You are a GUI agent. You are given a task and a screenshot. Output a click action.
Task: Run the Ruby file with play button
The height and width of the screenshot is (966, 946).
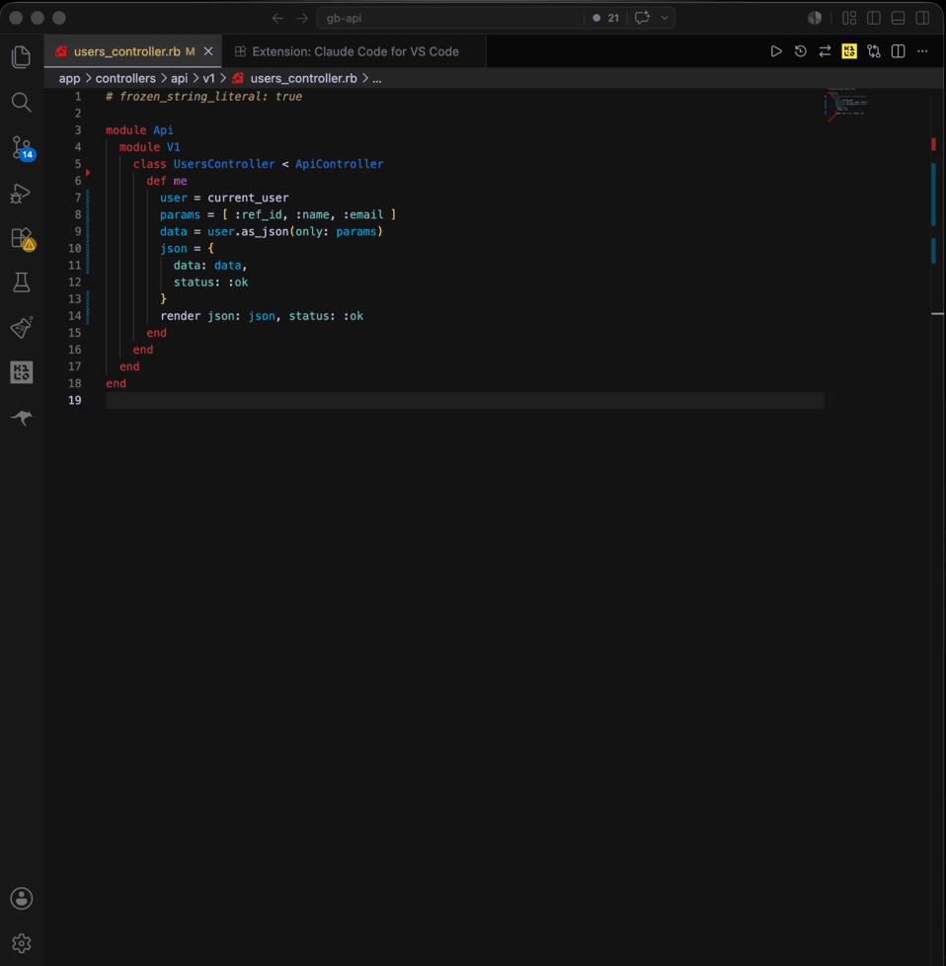coord(776,51)
